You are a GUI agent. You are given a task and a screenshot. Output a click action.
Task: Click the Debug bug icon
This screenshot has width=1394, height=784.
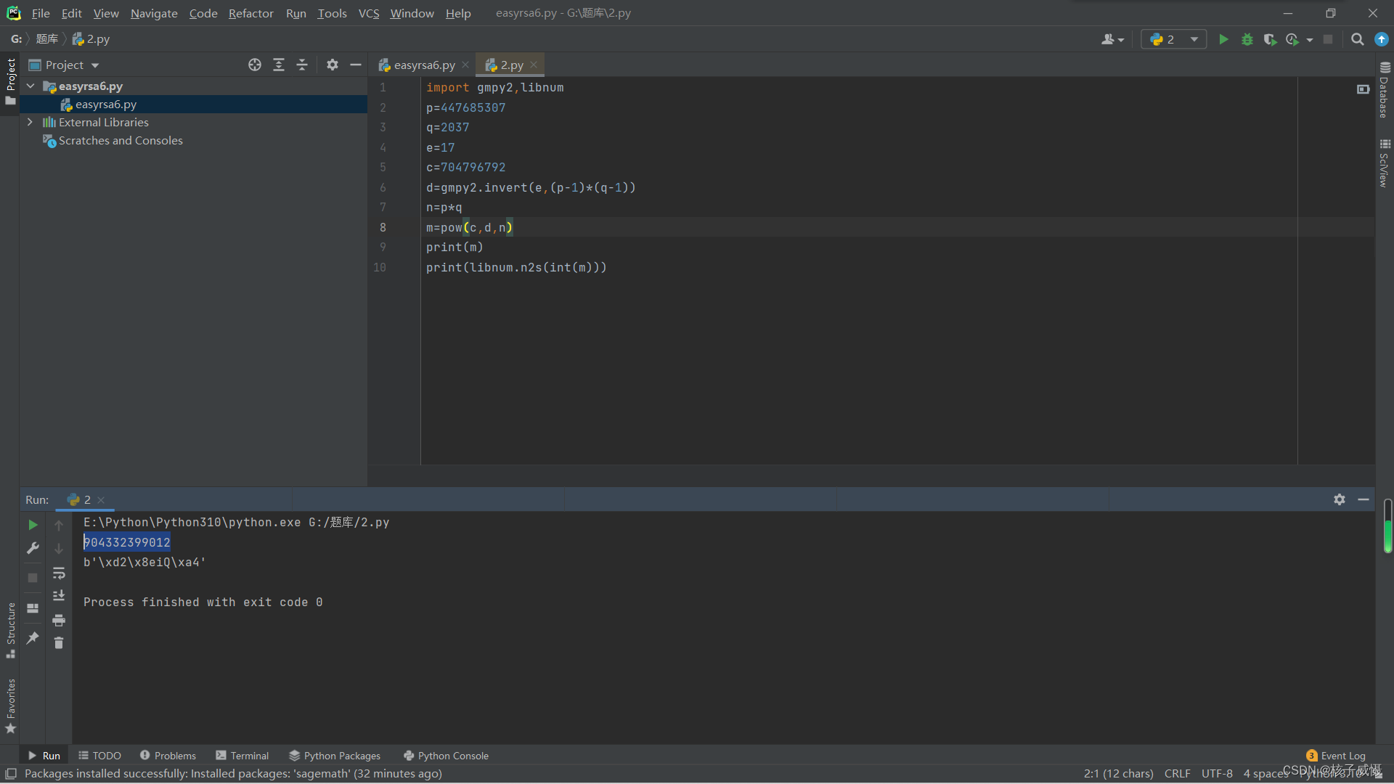[x=1247, y=39]
